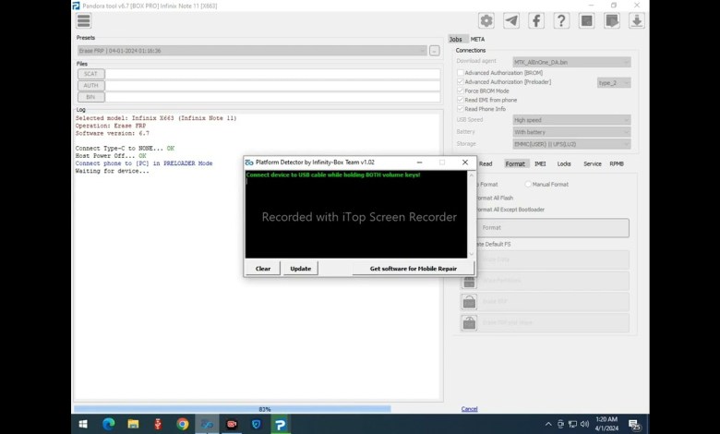Switch to the IMEI tab
The image size is (720, 434).
coord(540,163)
